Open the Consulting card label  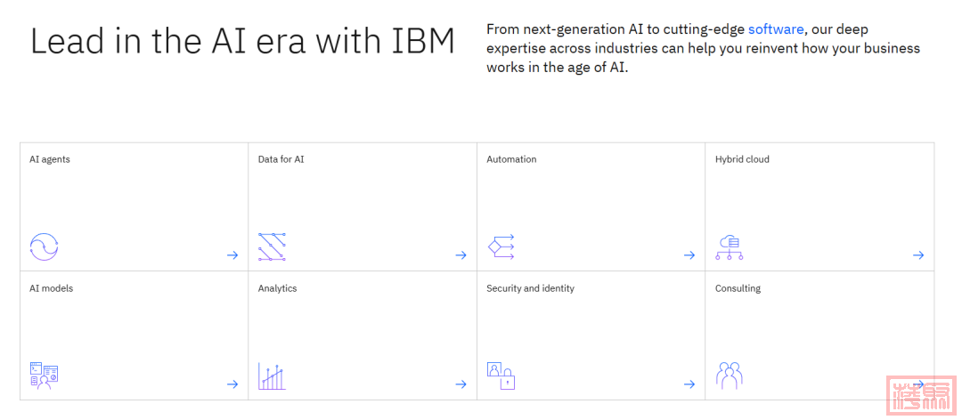pyautogui.click(x=738, y=288)
